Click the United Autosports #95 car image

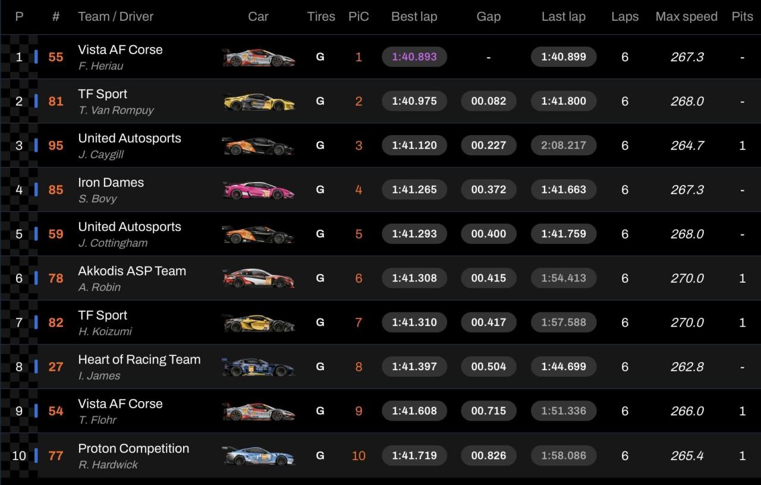(258, 146)
